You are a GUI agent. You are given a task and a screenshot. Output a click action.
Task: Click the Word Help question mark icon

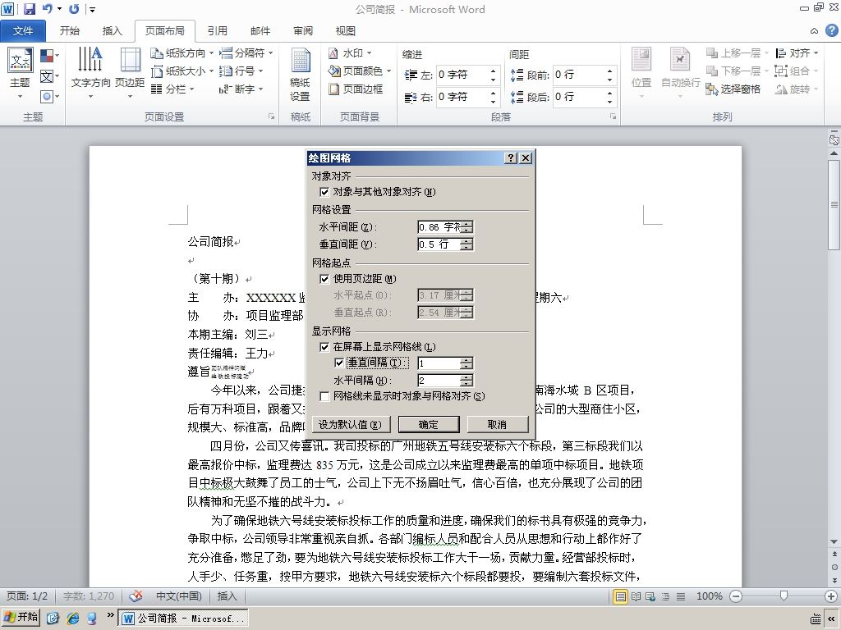click(831, 30)
